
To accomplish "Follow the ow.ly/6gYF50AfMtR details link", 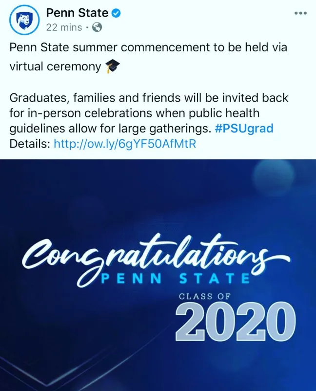I will pos(125,144).
